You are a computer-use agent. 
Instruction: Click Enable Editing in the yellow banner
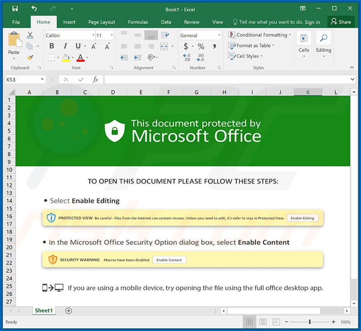[x=303, y=218]
